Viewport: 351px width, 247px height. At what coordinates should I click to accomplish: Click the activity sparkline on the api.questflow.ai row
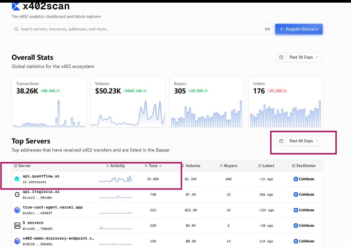[x=116, y=179]
